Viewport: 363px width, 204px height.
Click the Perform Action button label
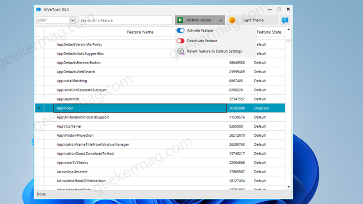pos(199,20)
